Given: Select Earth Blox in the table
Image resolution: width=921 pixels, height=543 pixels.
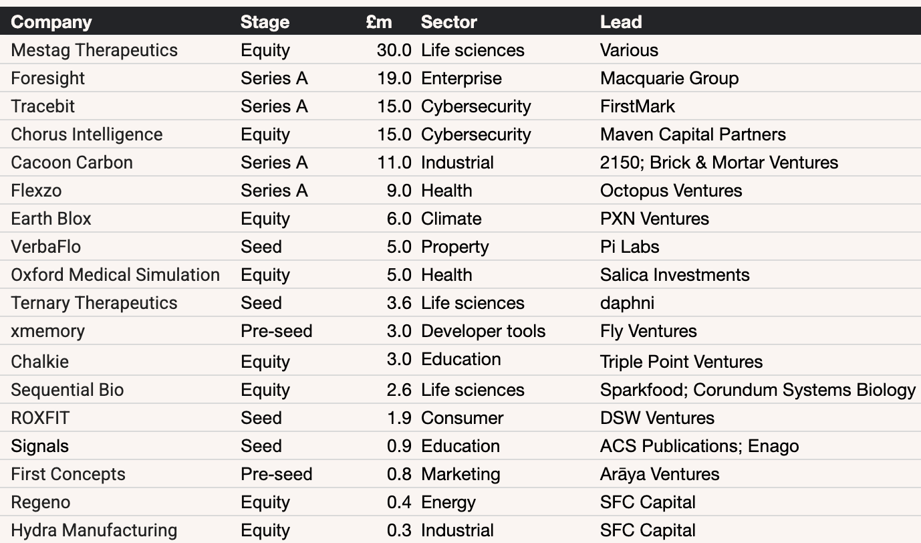Looking at the screenshot, I should click(51, 219).
